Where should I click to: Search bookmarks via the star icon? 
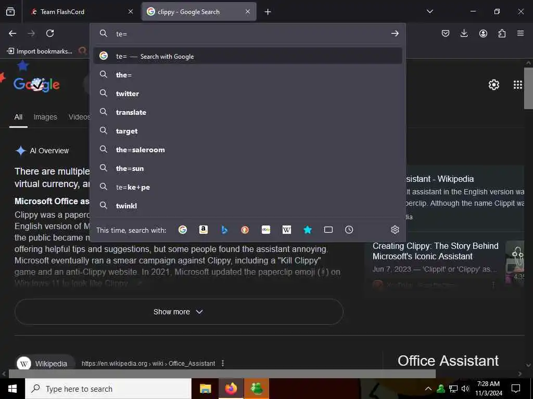coord(308,230)
